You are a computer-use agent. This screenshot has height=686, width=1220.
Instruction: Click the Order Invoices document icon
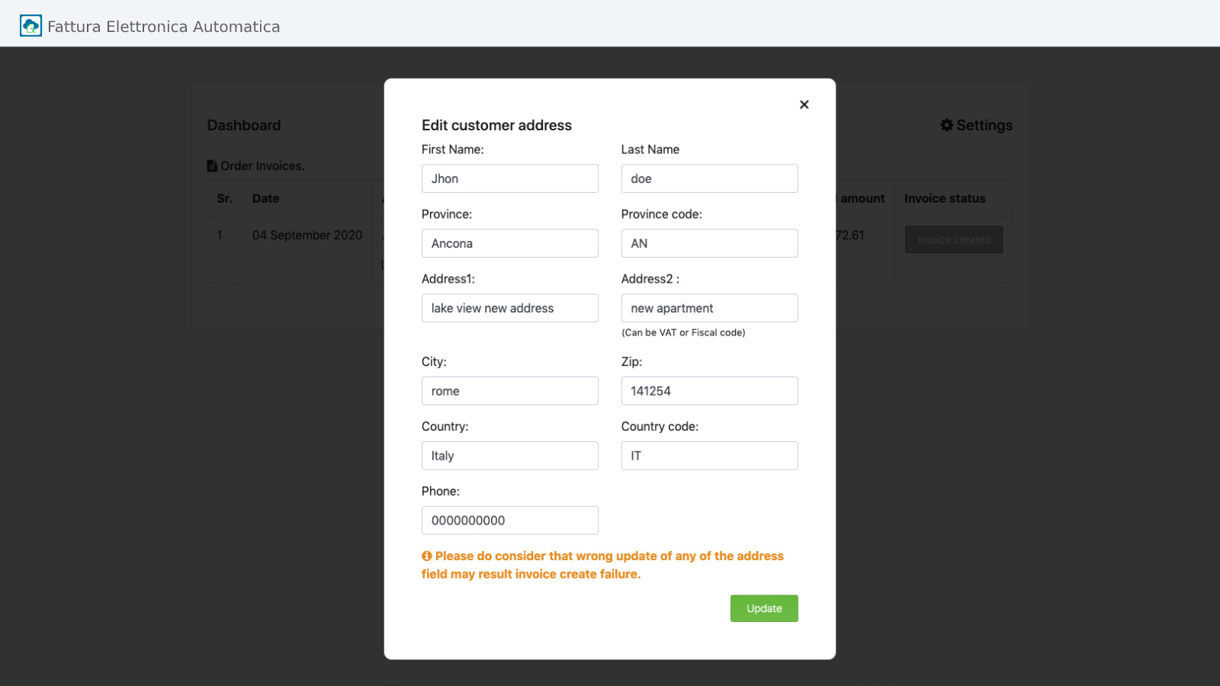212,165
